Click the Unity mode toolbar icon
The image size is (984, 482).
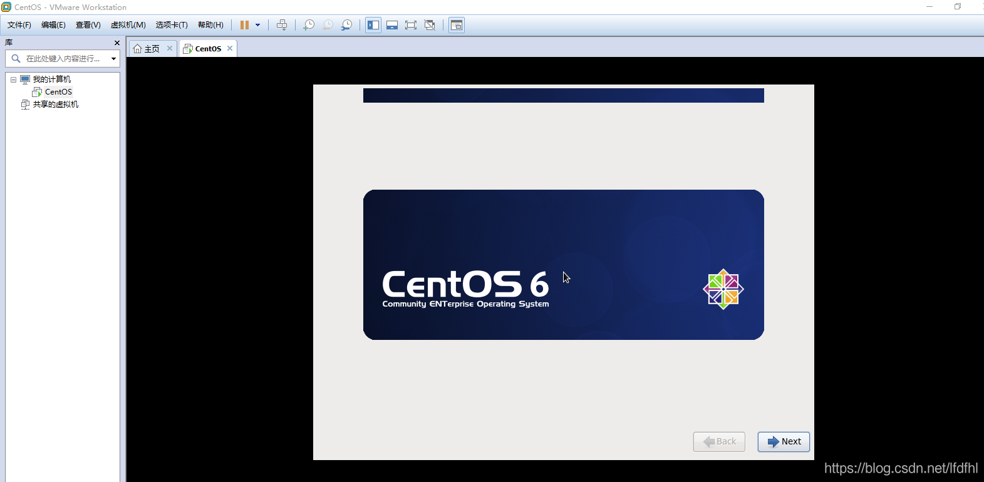point(430,25)
